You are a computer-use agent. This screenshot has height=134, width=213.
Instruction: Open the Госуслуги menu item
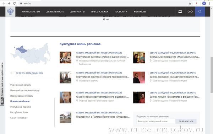click(x=121, y=12)
